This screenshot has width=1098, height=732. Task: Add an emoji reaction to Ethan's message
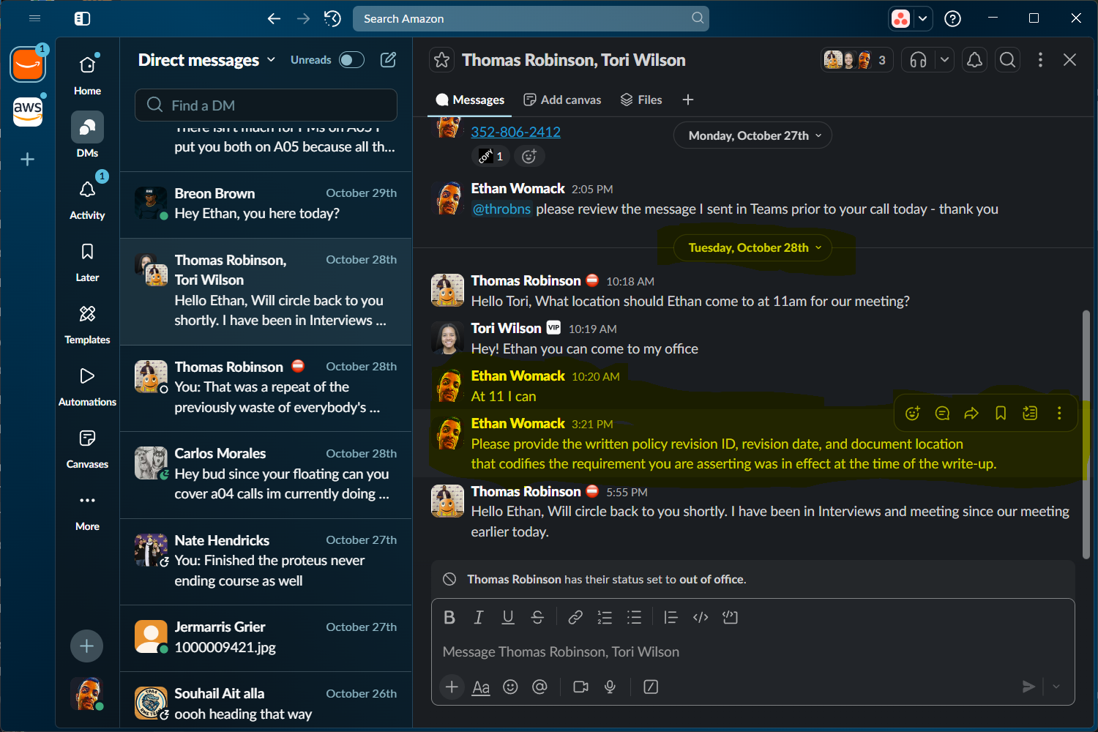[912, 413]
